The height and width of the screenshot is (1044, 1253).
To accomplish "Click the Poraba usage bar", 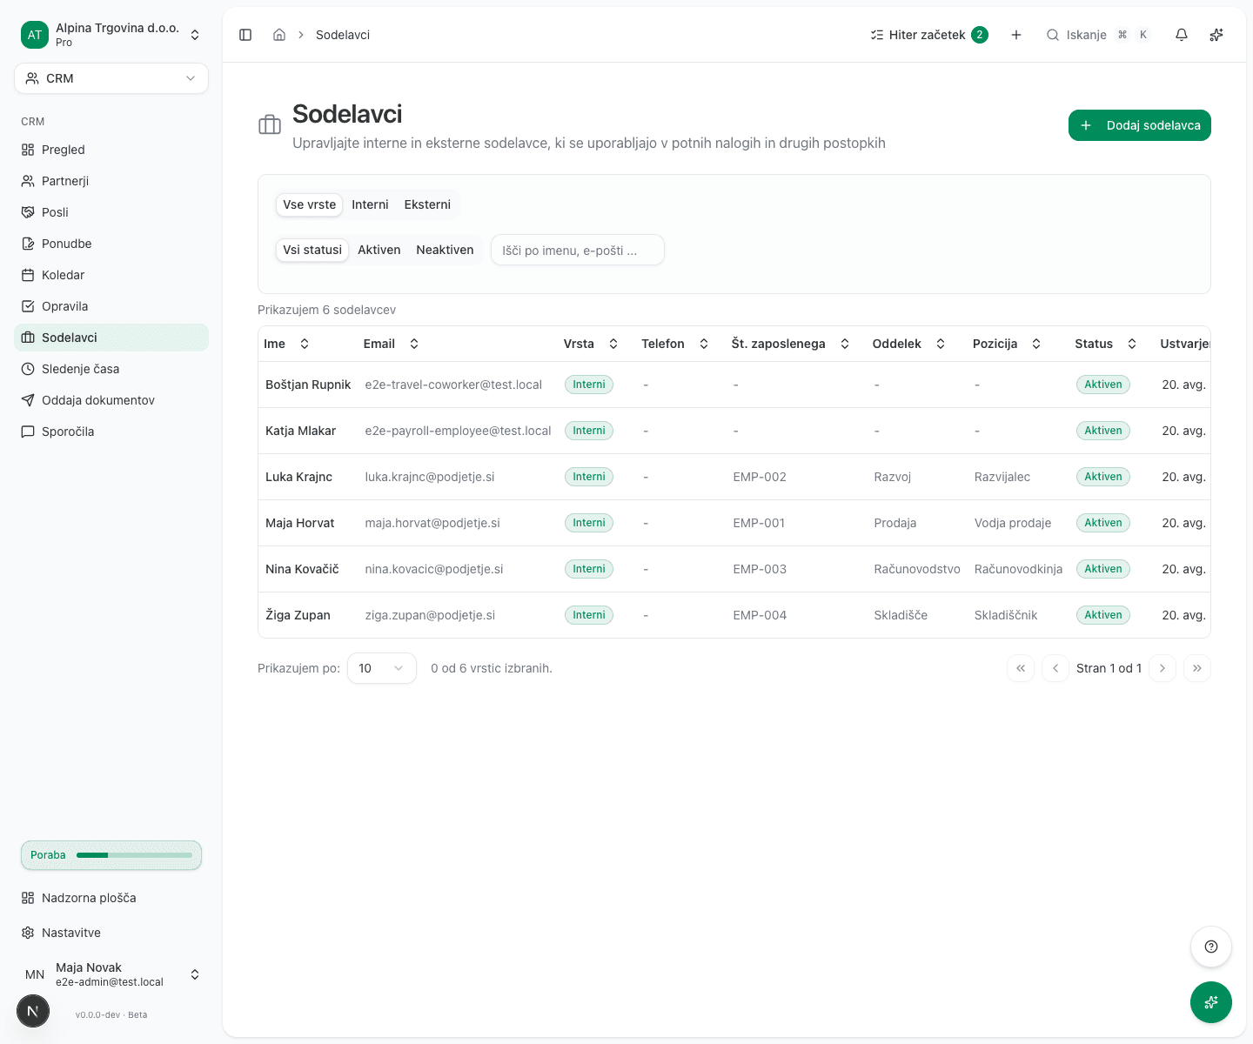I will 111,855.
